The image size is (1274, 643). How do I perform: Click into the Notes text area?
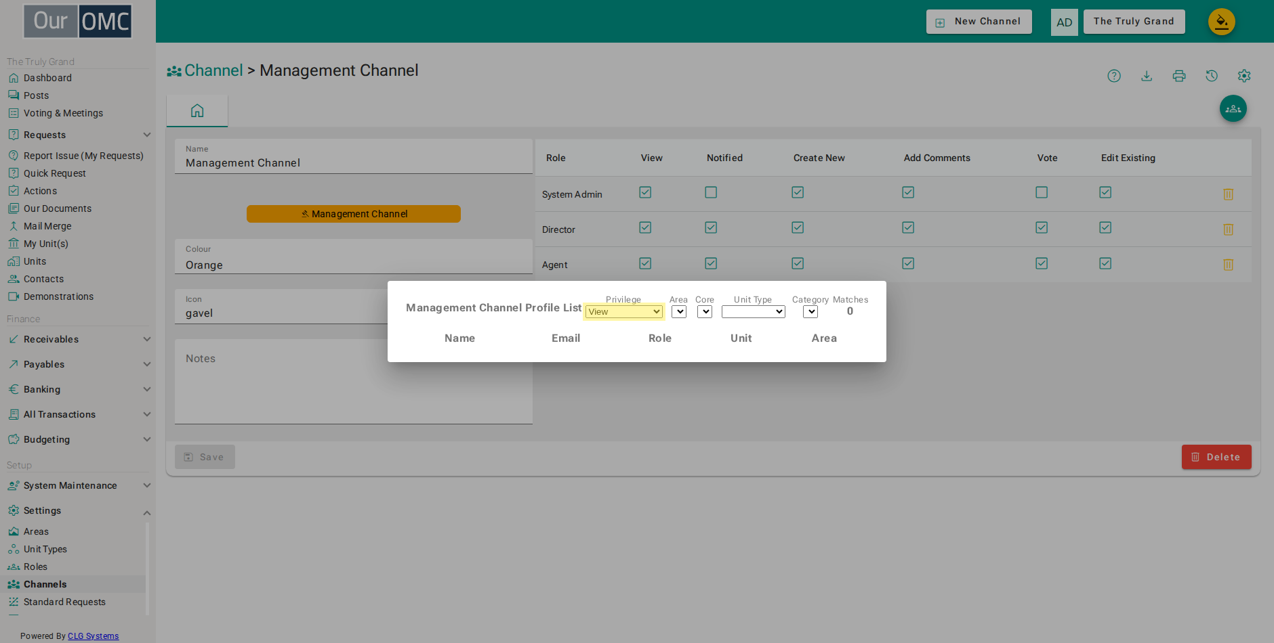pyautogui.click(x=354, y=382)
